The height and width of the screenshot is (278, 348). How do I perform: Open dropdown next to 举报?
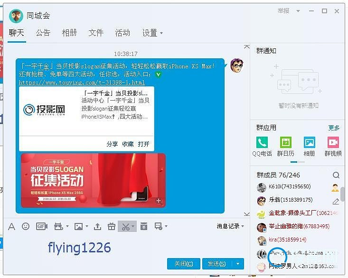[x=298, y=11]
